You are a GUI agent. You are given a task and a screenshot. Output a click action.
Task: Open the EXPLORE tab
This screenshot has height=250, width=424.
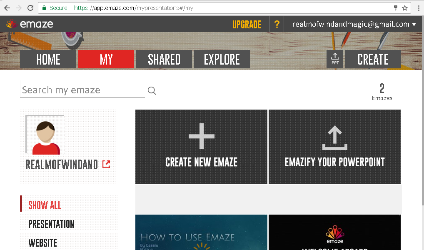tap(222, 59)
